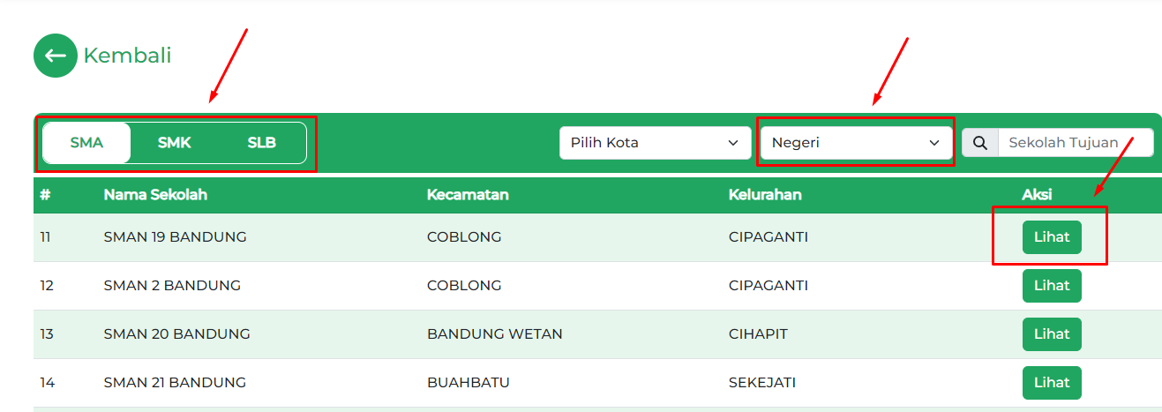This screenshot has width=1162, height=412.
Task: Click the Nama Sekolah column header
Action: [x=155, y=195]
